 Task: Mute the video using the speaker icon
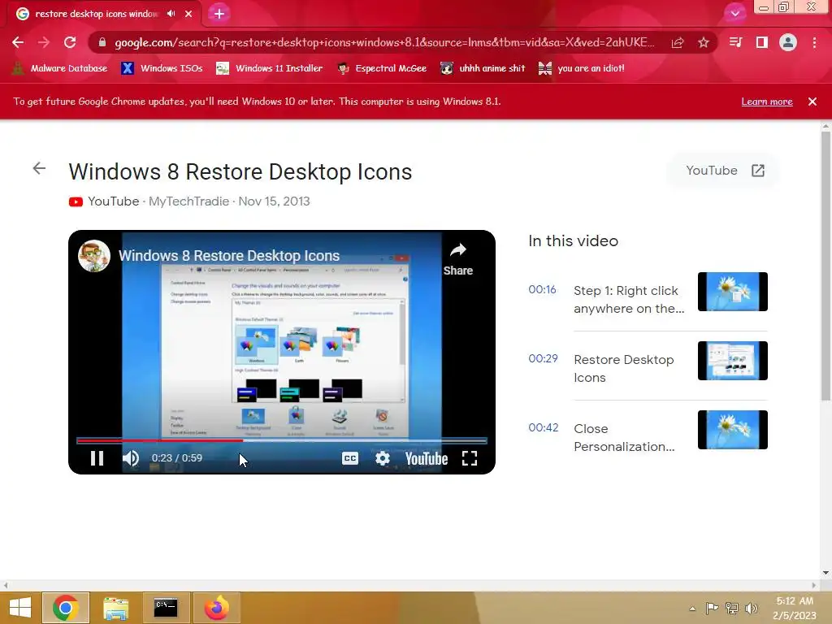[131, 458]
